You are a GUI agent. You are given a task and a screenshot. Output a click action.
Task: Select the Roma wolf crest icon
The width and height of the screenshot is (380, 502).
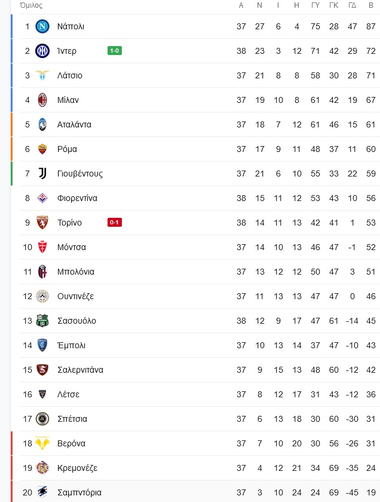click(42, 149)
